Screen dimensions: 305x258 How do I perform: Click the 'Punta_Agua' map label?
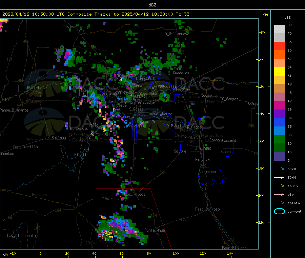pos(155,230)
